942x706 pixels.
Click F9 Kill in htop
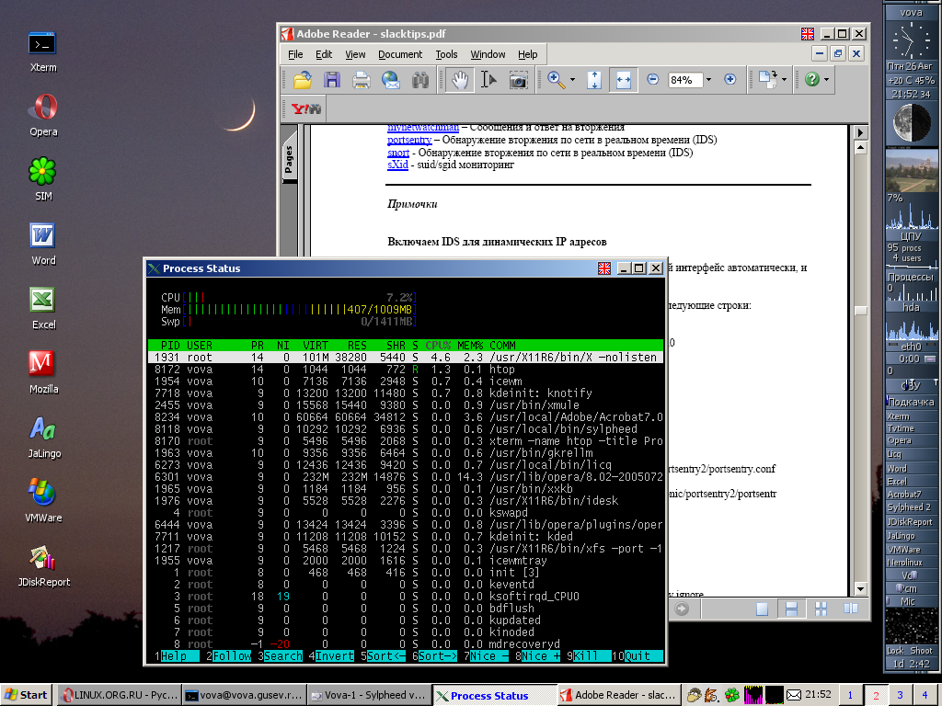592,656
